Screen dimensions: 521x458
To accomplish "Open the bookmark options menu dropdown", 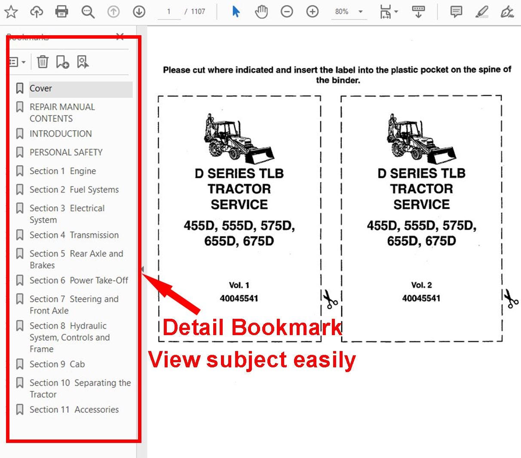I will pyautogui.click(x=18, y=62).
